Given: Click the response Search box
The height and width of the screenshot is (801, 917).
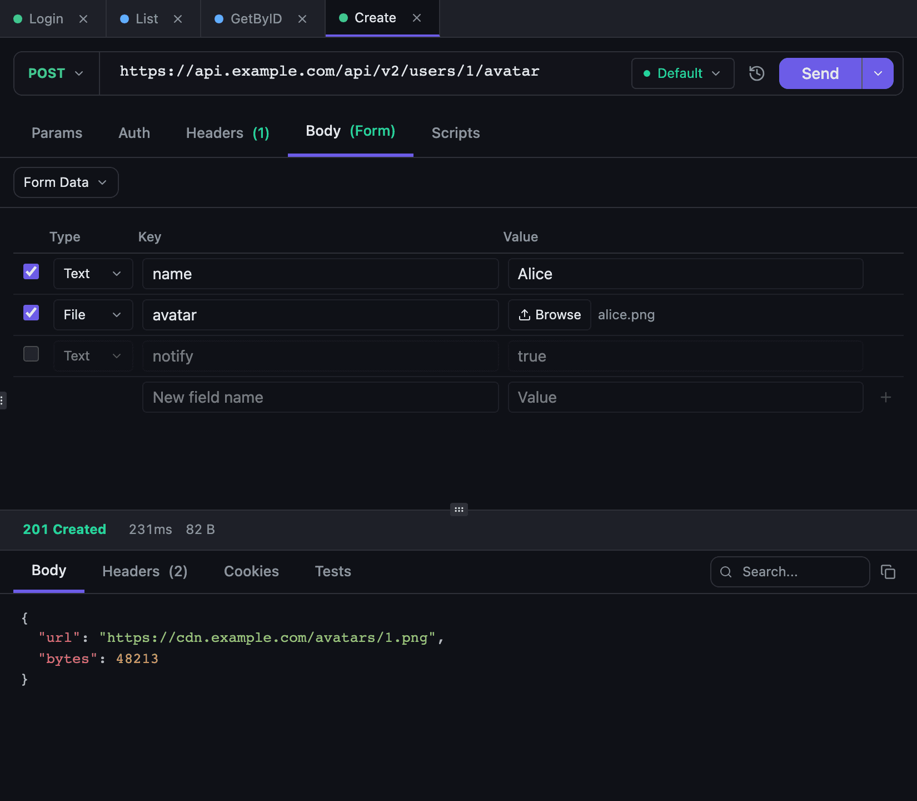Looking at the screenshot, I should click(790, 572).
